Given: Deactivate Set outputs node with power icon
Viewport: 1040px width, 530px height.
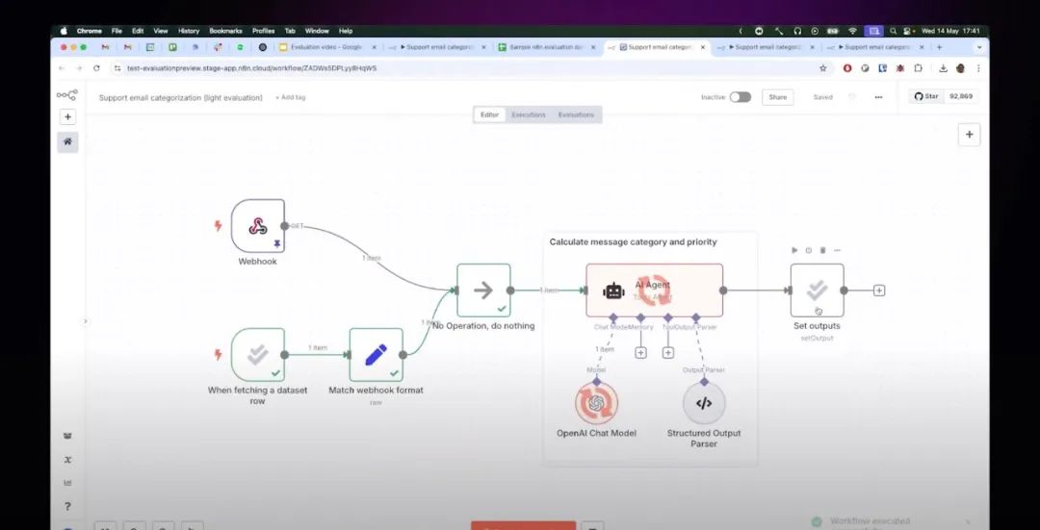Looking at the screenshot, I should point(809,250).
